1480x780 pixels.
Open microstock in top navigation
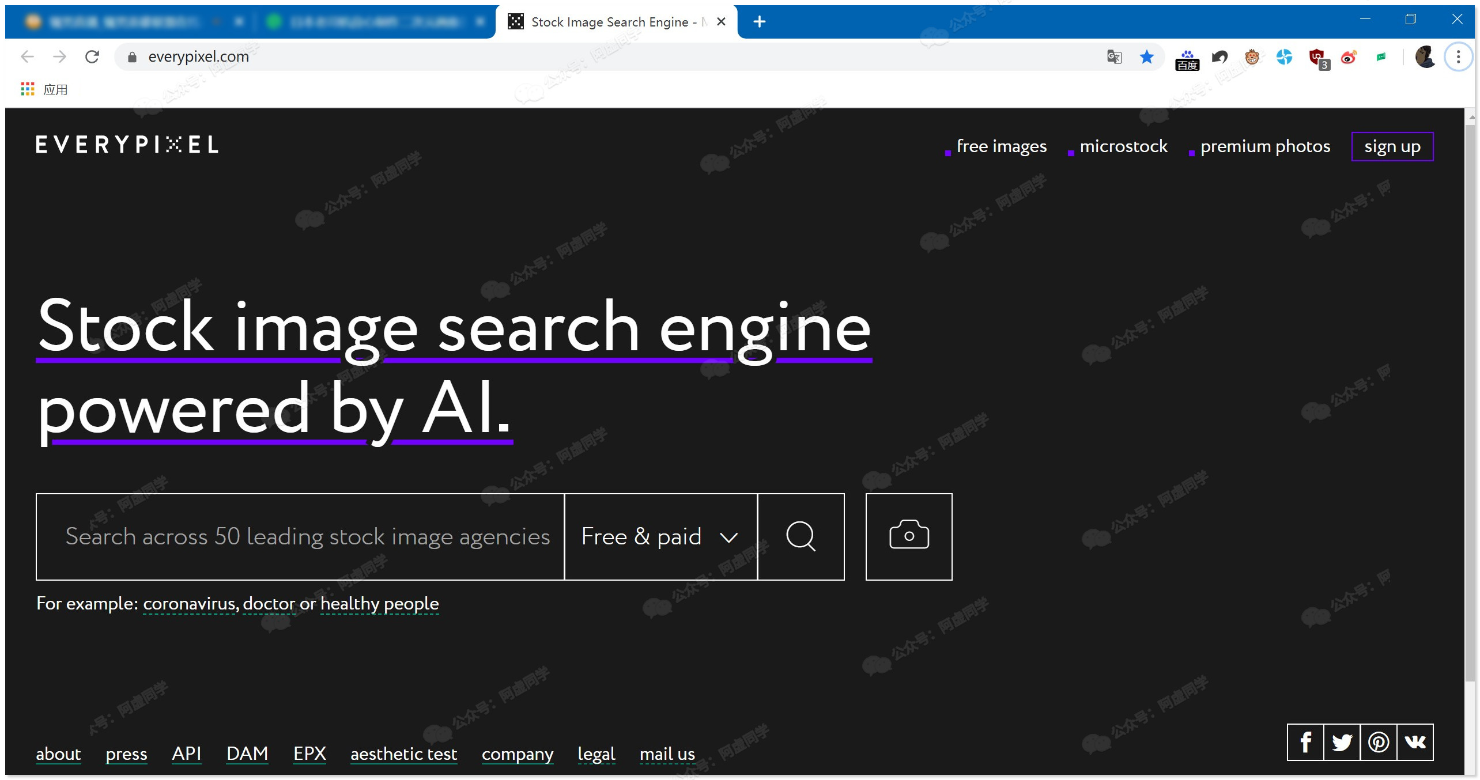[x=1123, y=146]
